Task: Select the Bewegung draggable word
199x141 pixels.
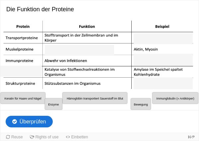Action: point(141,104)
